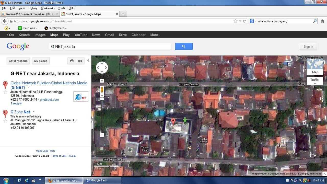The image size is (327, 184).
Task: Go to Drive in Google bar
Action: click(x=123, y=35)
